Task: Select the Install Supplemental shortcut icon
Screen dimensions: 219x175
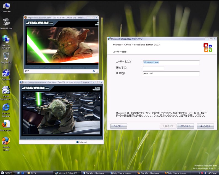Action: [x=6, y=90]
